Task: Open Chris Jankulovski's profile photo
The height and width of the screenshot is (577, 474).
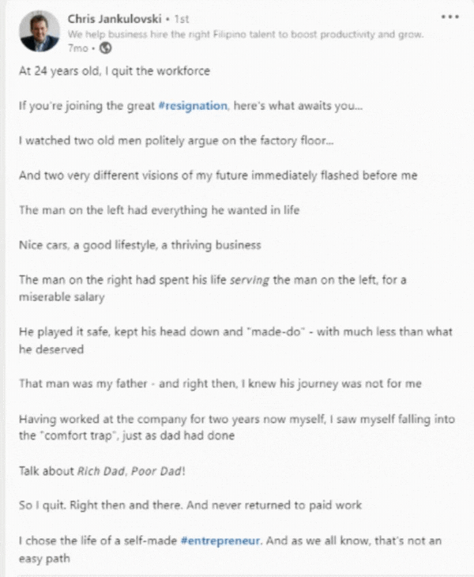Action: pos(39,32)
